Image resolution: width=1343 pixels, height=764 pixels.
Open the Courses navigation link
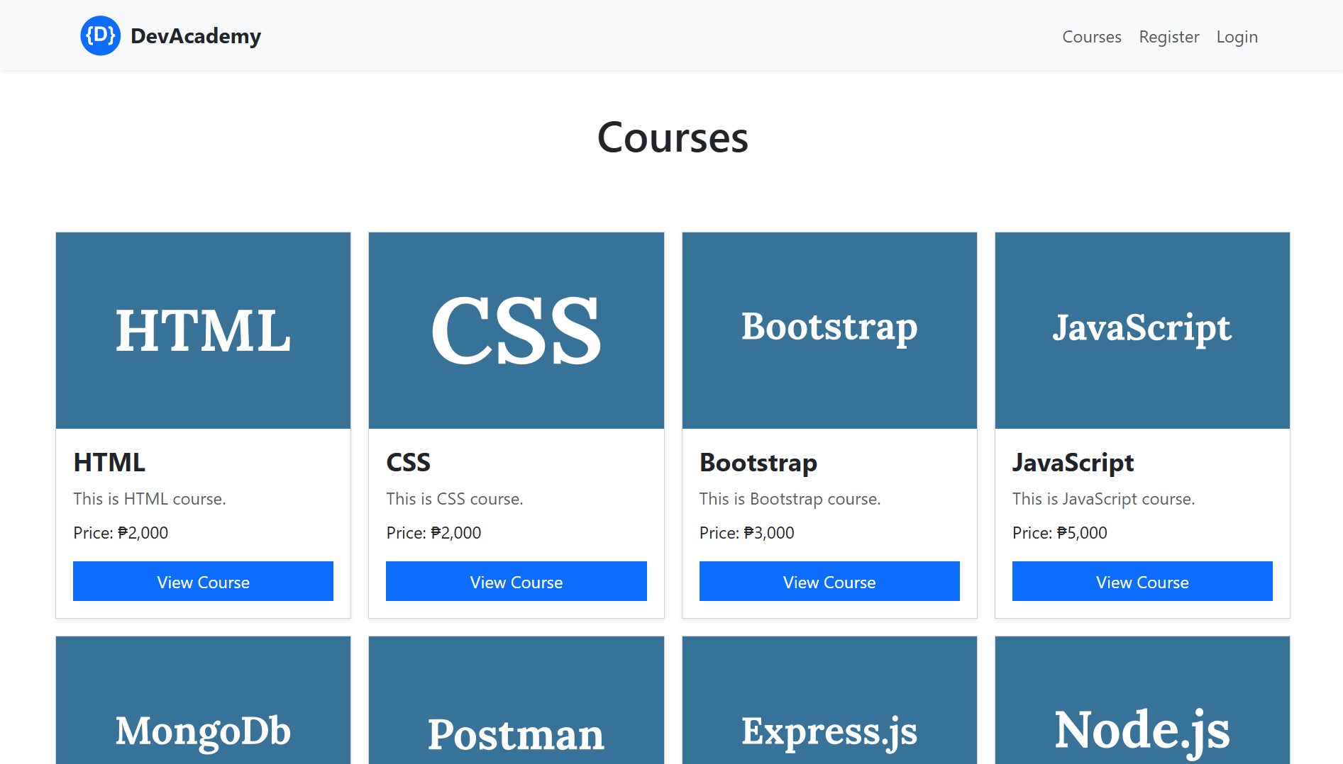tap(1091, 36)
